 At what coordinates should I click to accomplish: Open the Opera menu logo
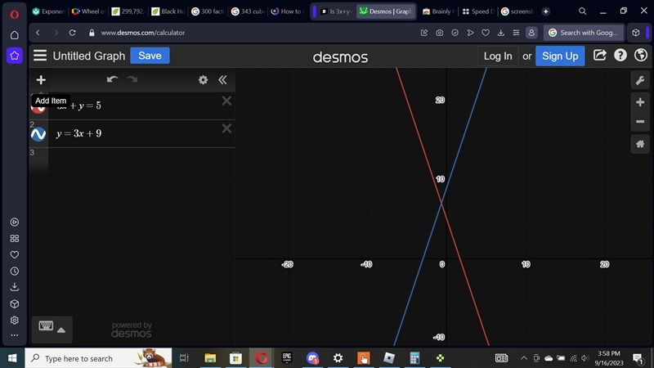15,15
